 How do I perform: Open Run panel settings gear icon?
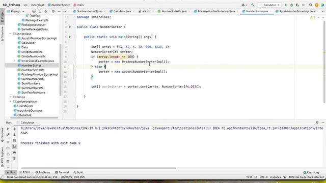point(317,123)
